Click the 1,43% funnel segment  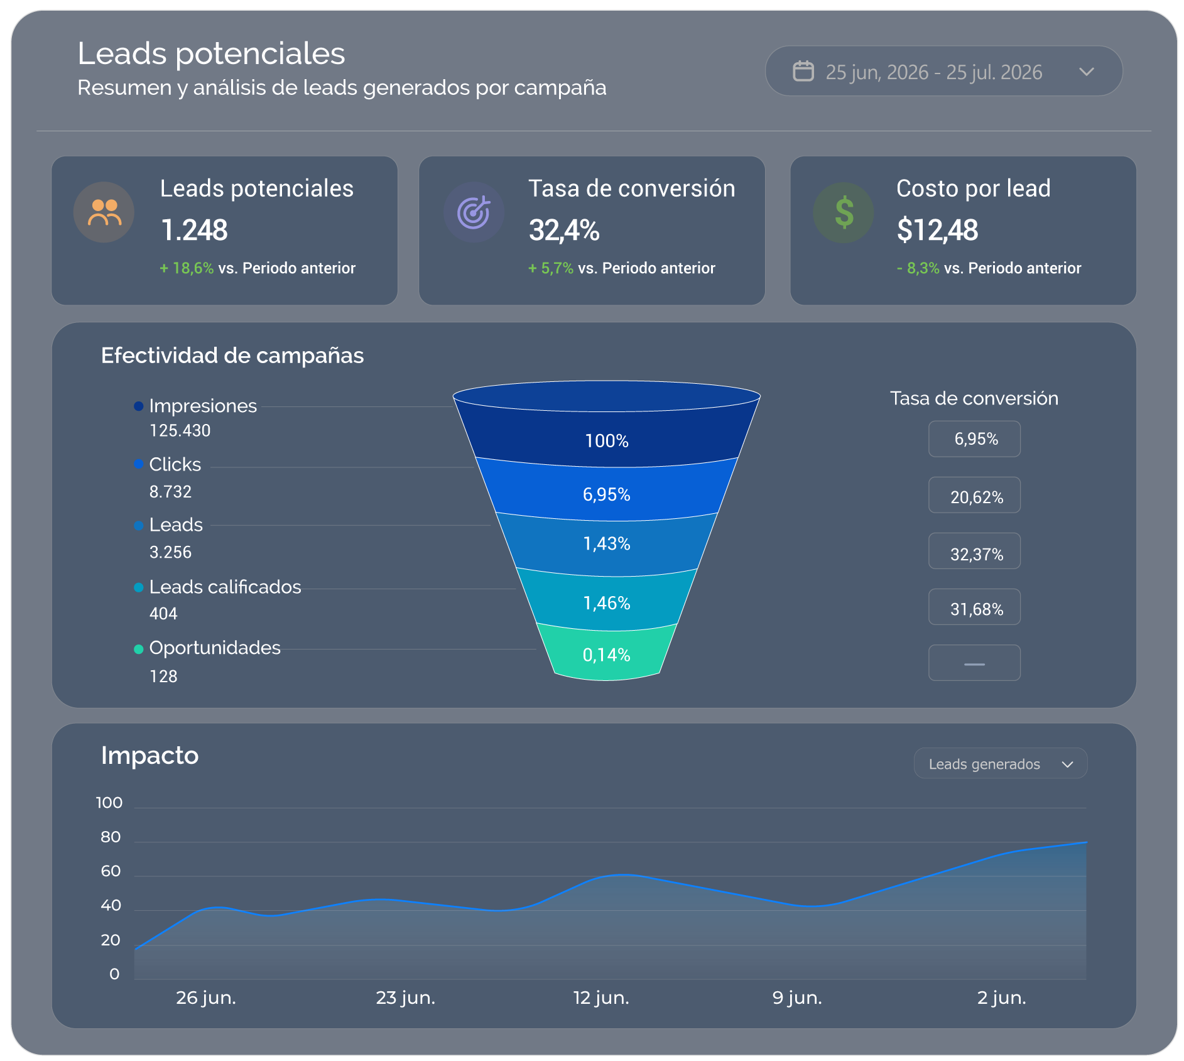click(607, 543)
